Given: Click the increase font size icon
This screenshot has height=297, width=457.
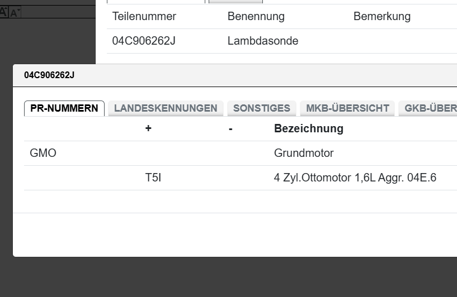Looking at the screenshot, I should coord(3,12).
